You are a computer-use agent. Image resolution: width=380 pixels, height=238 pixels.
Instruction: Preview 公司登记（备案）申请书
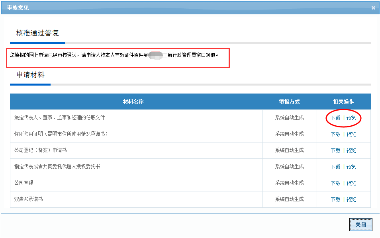click(x=351, y=150)
